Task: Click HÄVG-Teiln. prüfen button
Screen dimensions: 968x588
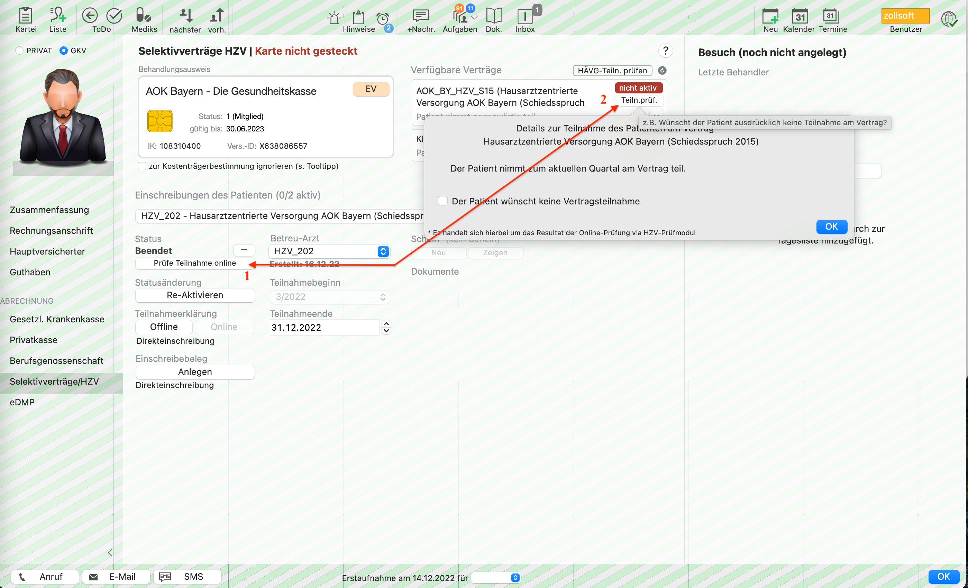Action: pos(612,70)
